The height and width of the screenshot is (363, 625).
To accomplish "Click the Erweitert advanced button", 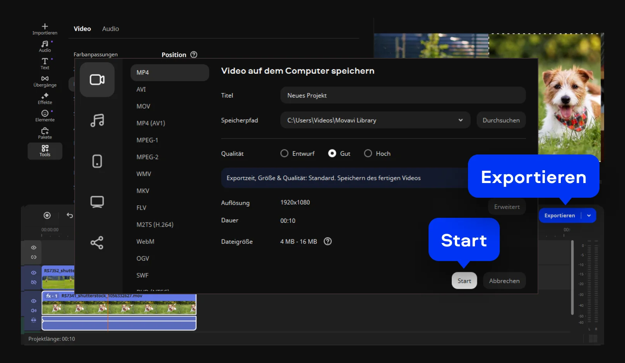I will point(507,207).
